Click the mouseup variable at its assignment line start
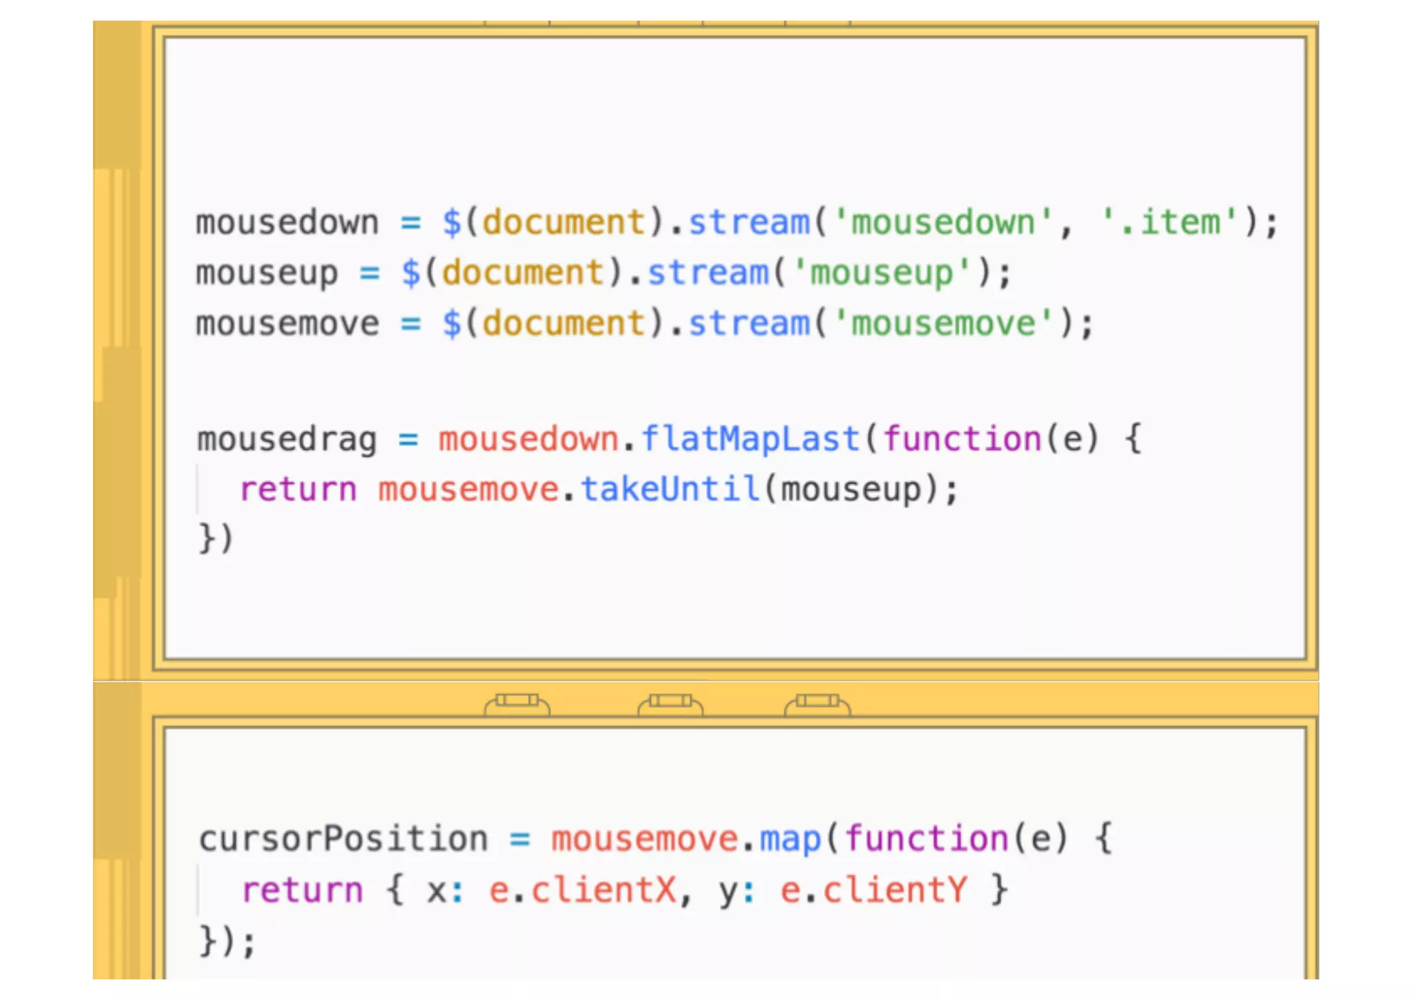The width and height of the screenshot is (1415, 1000). (x=267, y=274)
